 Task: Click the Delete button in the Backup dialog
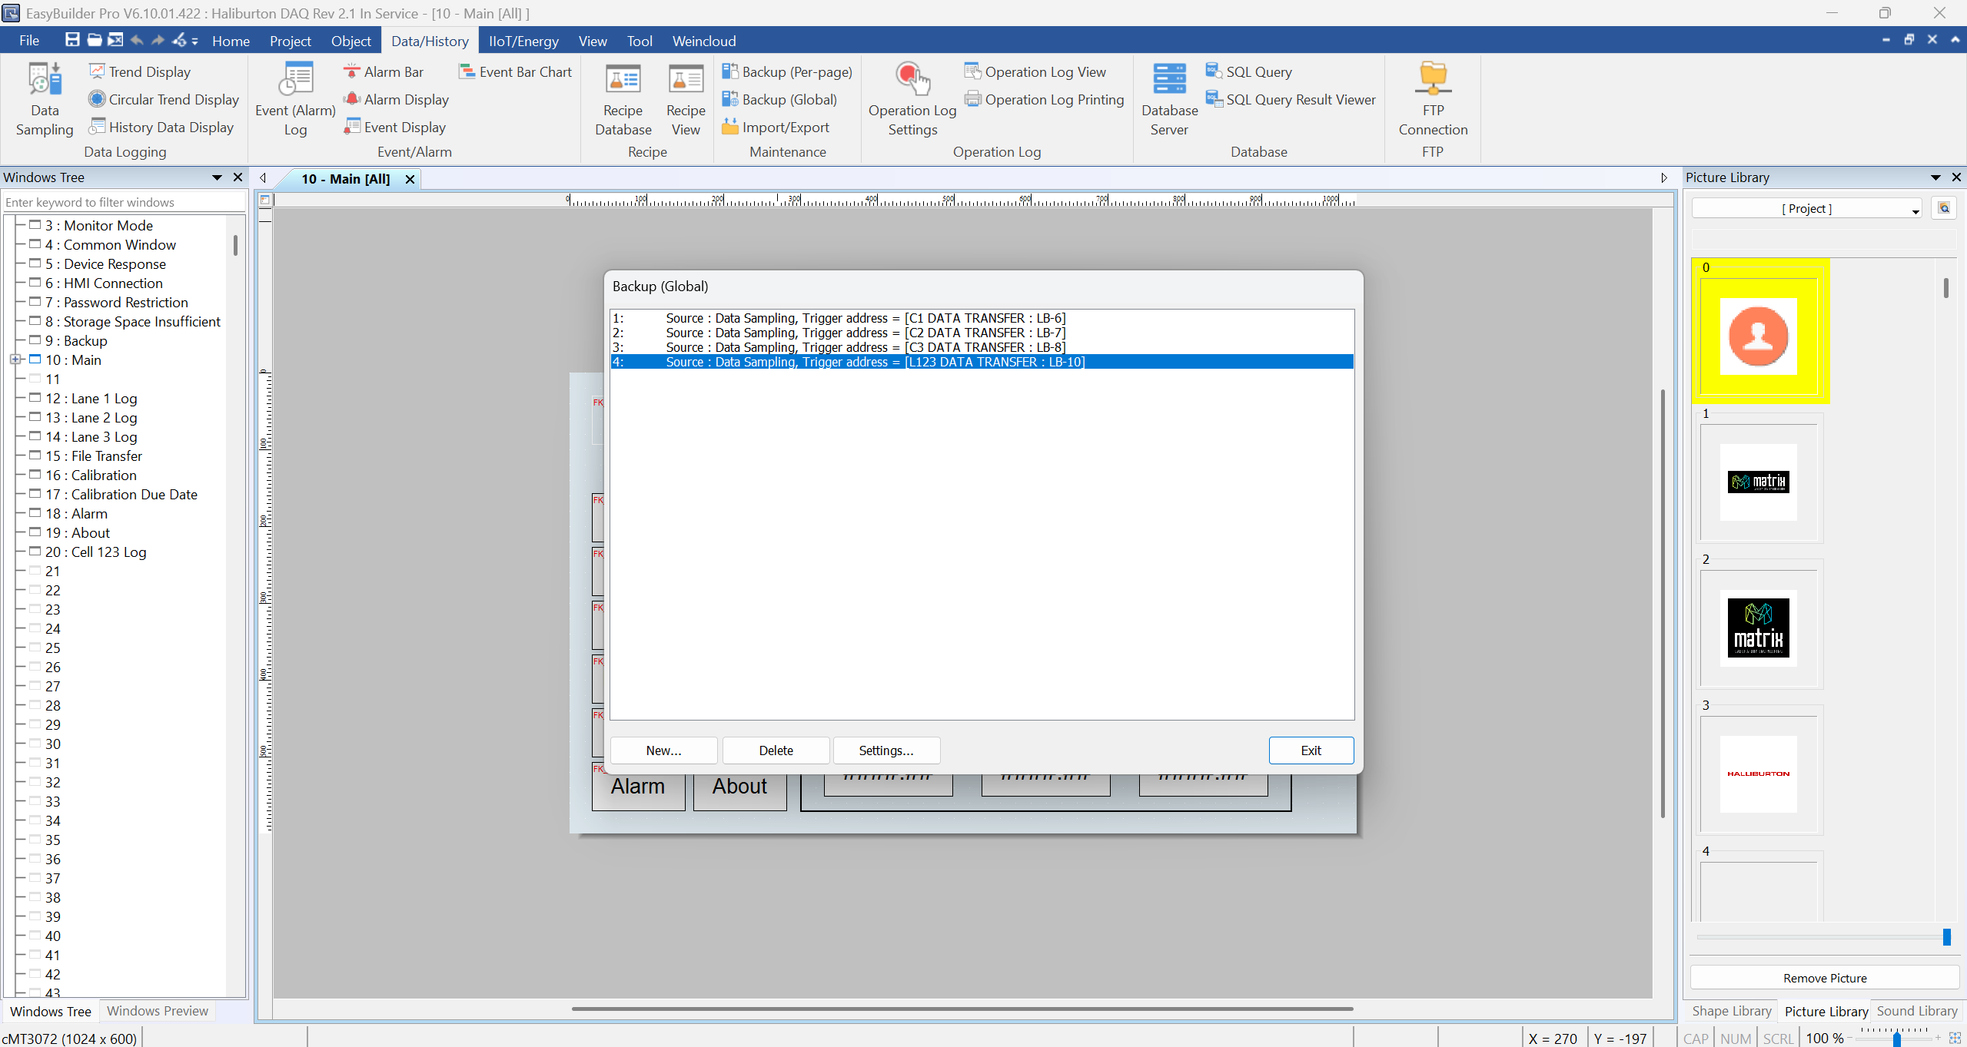tap(776, 750)
